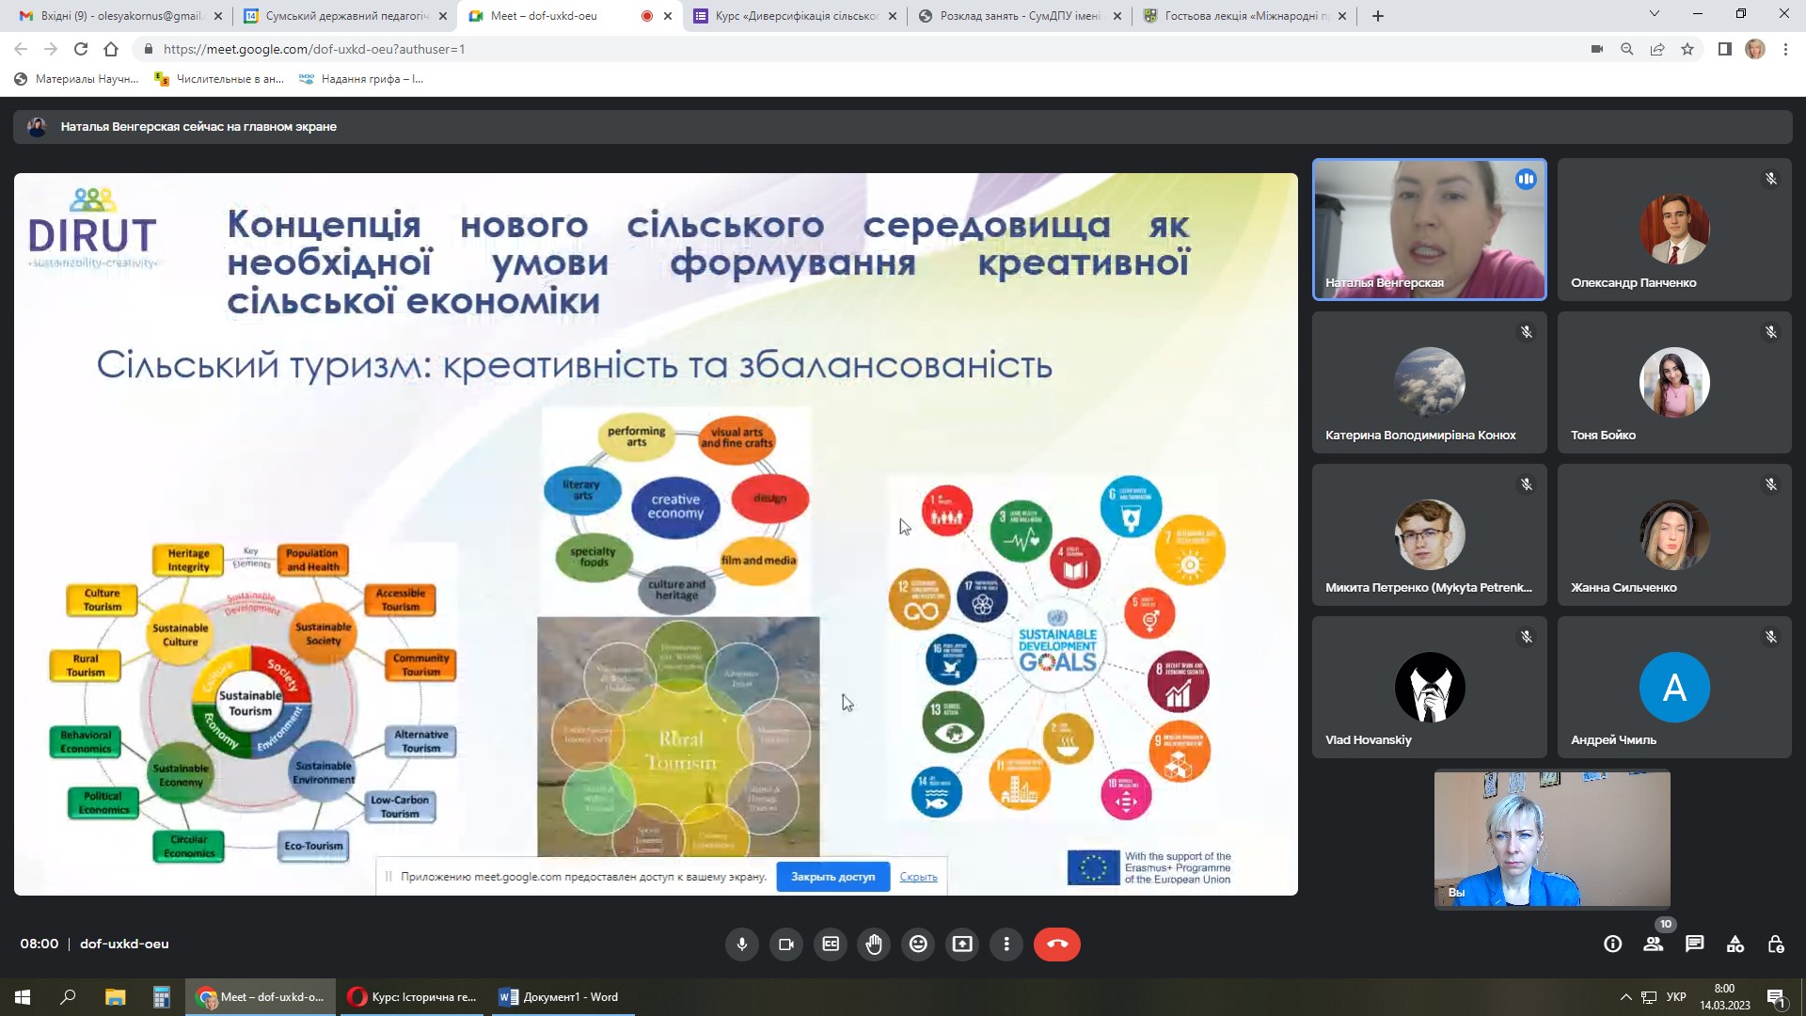Open host controls lock icon
The width and height of the screenshot is (1806, 1016).
(1776, 944)
